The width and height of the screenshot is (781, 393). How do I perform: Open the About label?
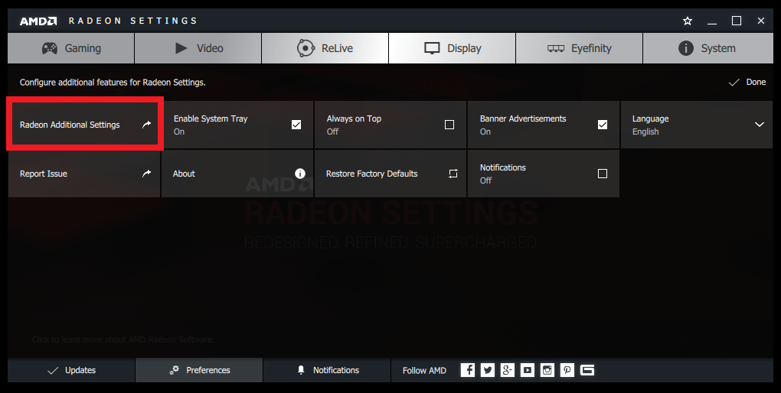click(x=184, y=174)
